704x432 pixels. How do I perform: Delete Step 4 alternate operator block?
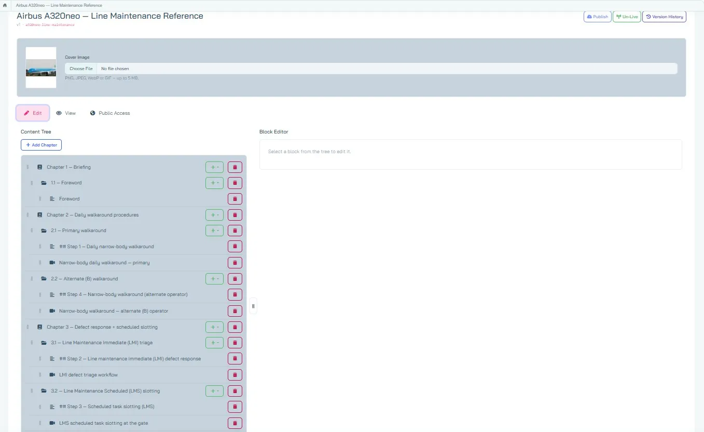pos(235,294)
